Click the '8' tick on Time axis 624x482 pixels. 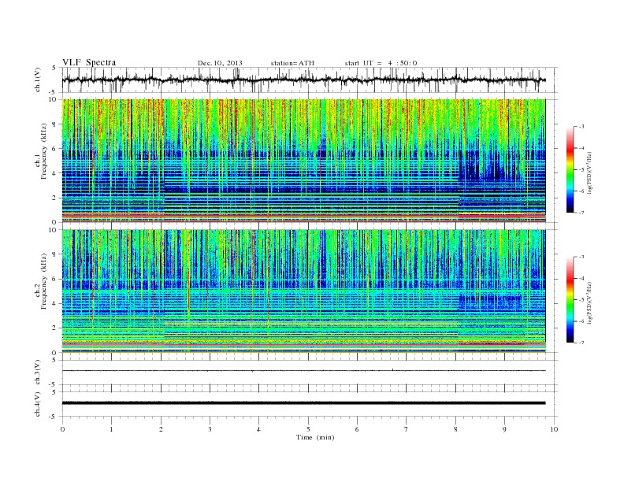[x=455, y=429]
